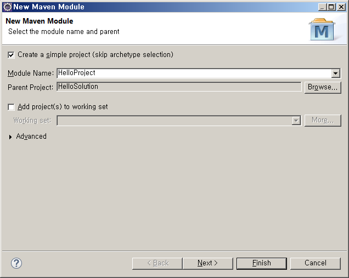Viewport: 349px width, 278px height.
Task: Click the Eclipse icon in title bar
Action: (x=8, y=7)
